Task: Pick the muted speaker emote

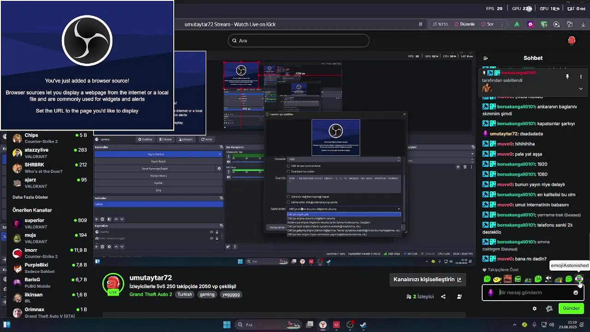Action: coord(549,279)
